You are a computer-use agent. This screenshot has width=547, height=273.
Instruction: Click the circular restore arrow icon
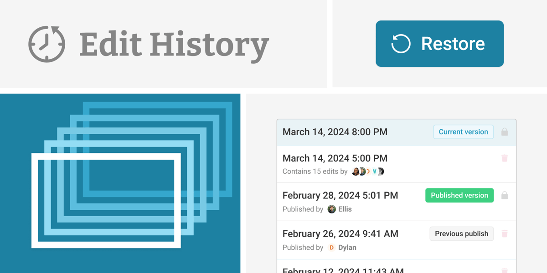click(400, 43)
